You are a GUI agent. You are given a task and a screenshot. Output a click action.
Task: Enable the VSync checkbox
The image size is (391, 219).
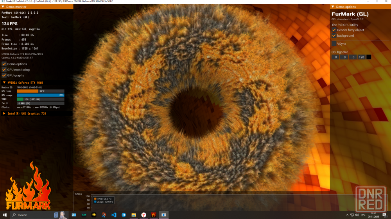click(334, 44)
